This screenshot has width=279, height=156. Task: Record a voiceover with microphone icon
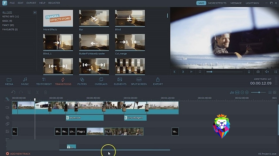(x=249, y=72)
